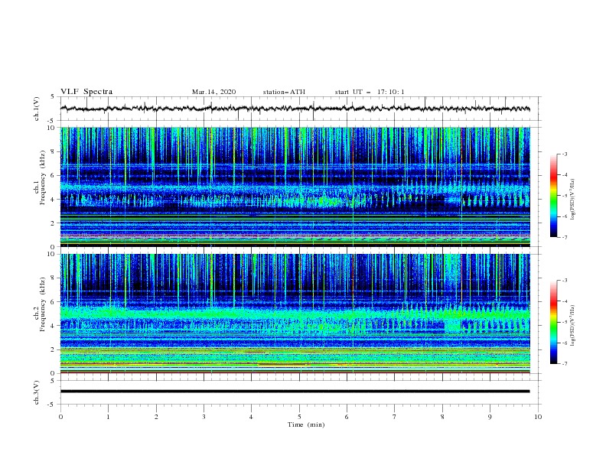Click the "-3" label on ch.2 color bar

pyautogui.click(x=565, y=281)
